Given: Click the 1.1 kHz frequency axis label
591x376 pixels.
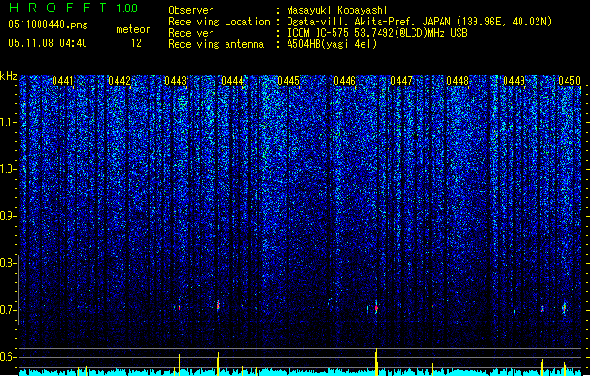Looking at the screenshot, I should coord(8,122).
